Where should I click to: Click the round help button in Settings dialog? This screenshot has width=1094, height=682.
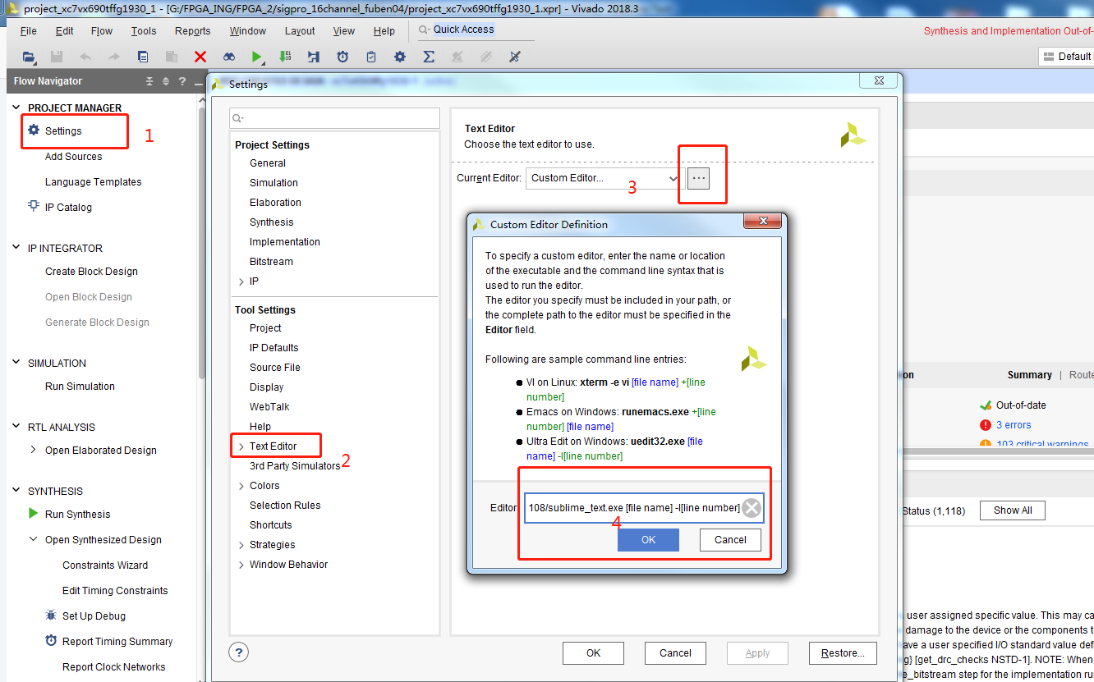tap(238, 652)
